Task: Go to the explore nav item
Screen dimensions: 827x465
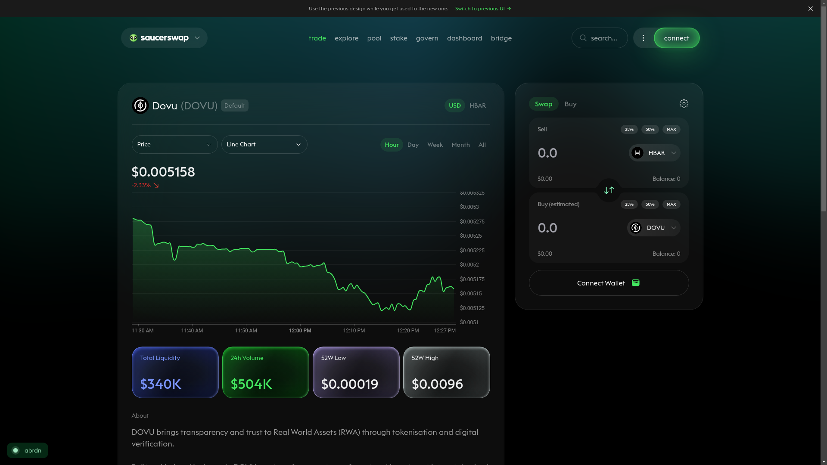Action: [347, 38]
